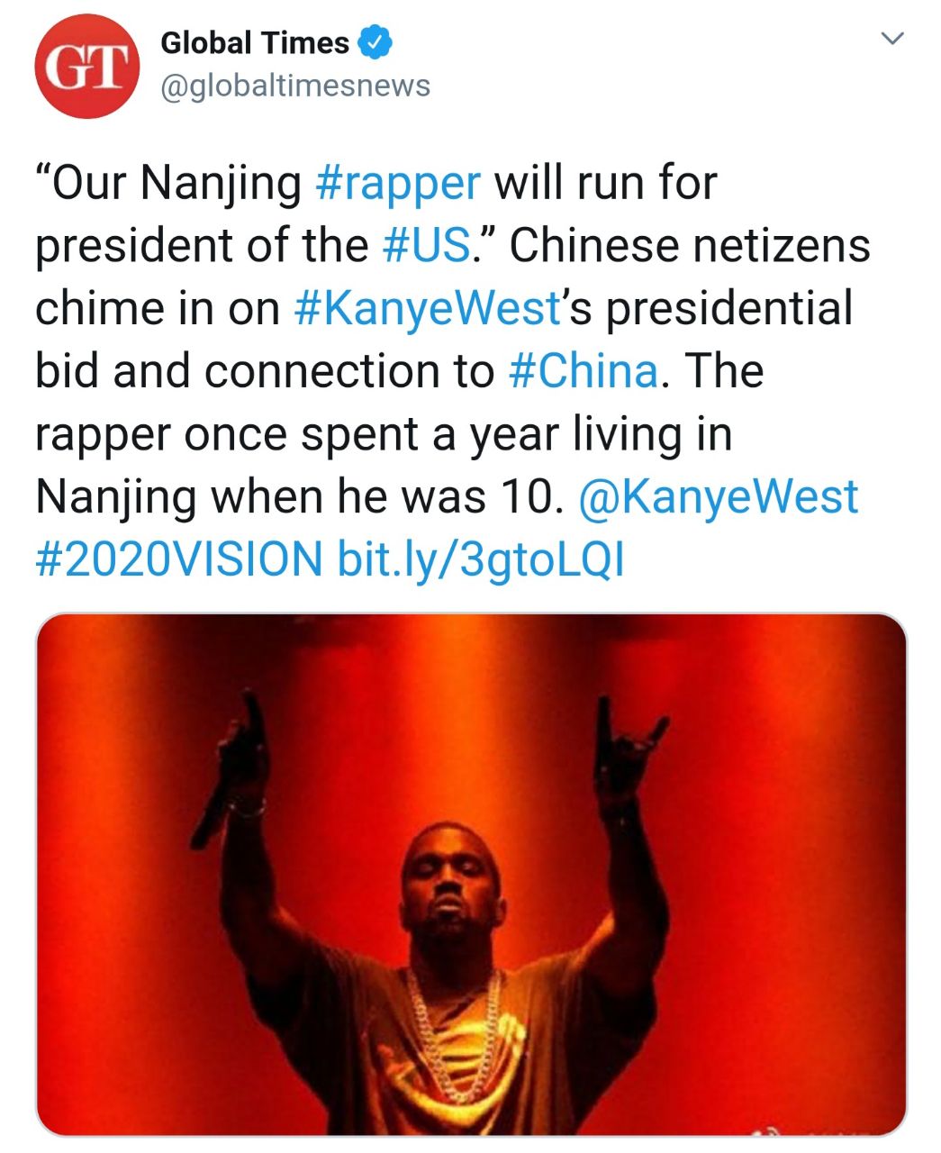Visit the @globaltimesnews handle
This screenshot has width=941, height=1153.
pyautogui.click(x=295, y=86)
